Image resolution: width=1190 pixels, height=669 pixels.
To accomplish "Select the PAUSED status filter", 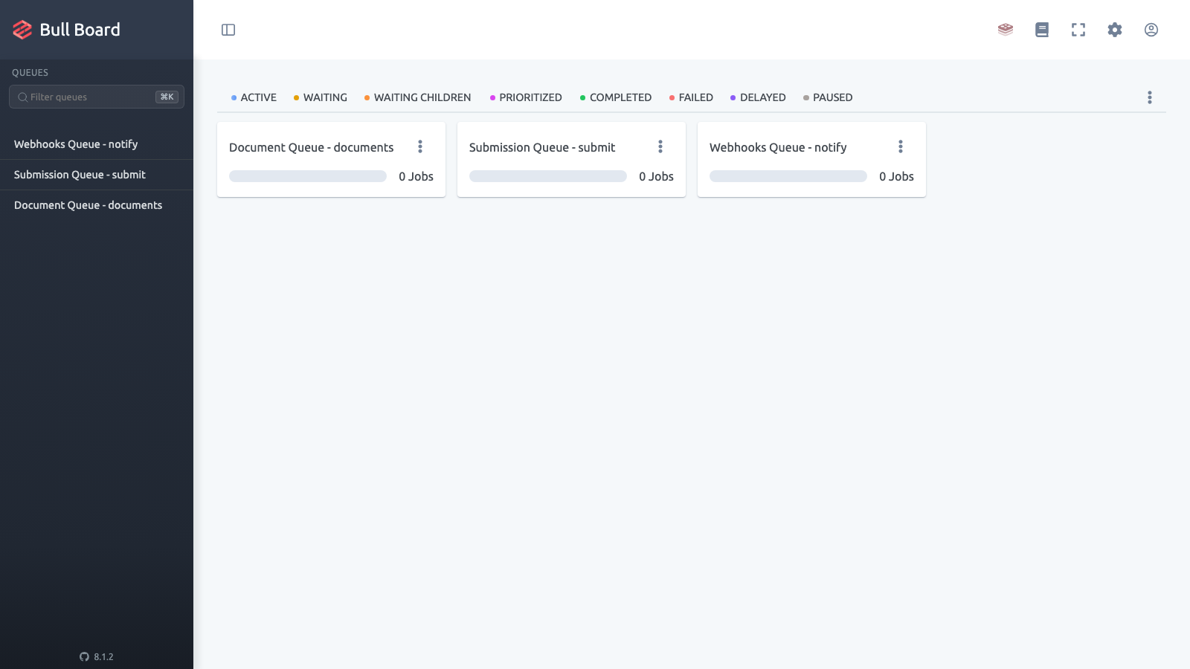I will pyautogui.click(x=828, y=97).
